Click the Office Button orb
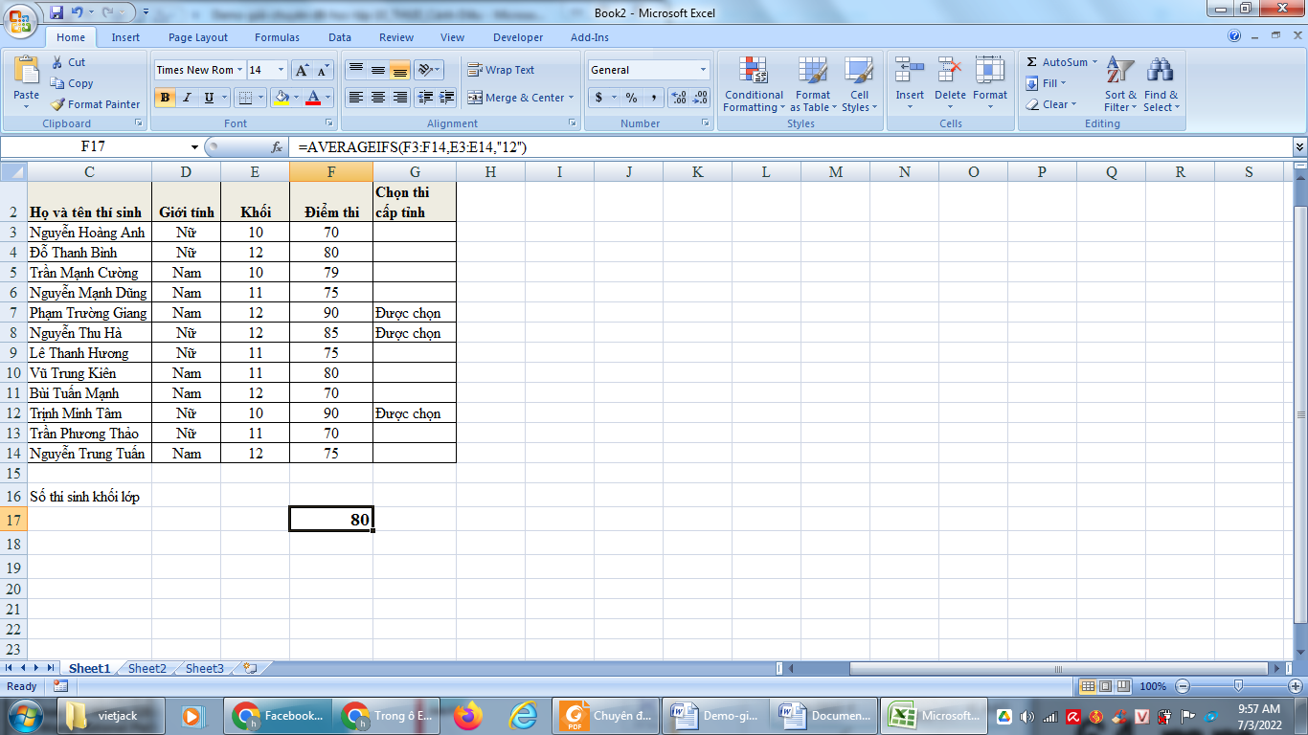1308x735 pixels. [x=19, y=19]
